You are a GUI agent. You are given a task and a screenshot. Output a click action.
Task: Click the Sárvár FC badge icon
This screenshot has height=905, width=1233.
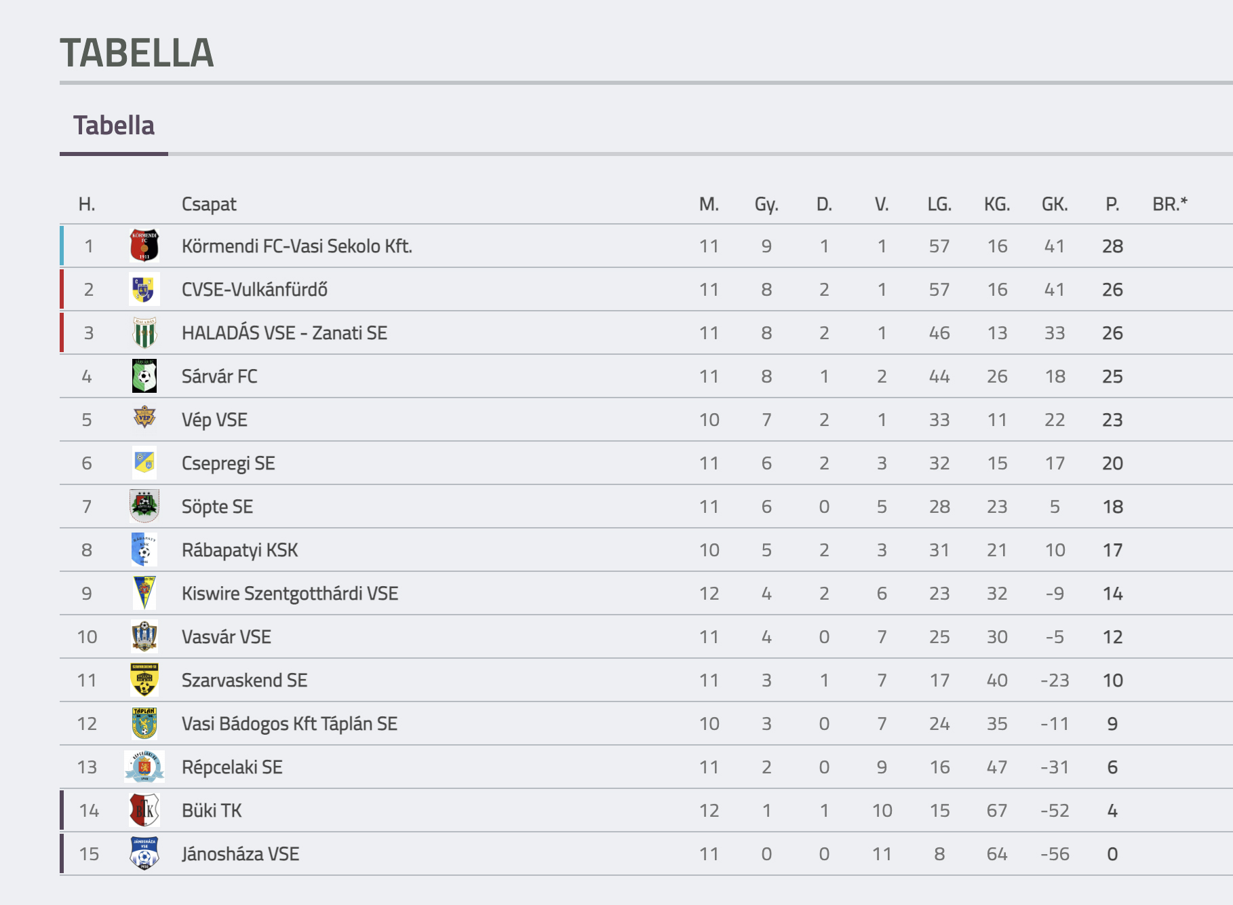point(144,376)
